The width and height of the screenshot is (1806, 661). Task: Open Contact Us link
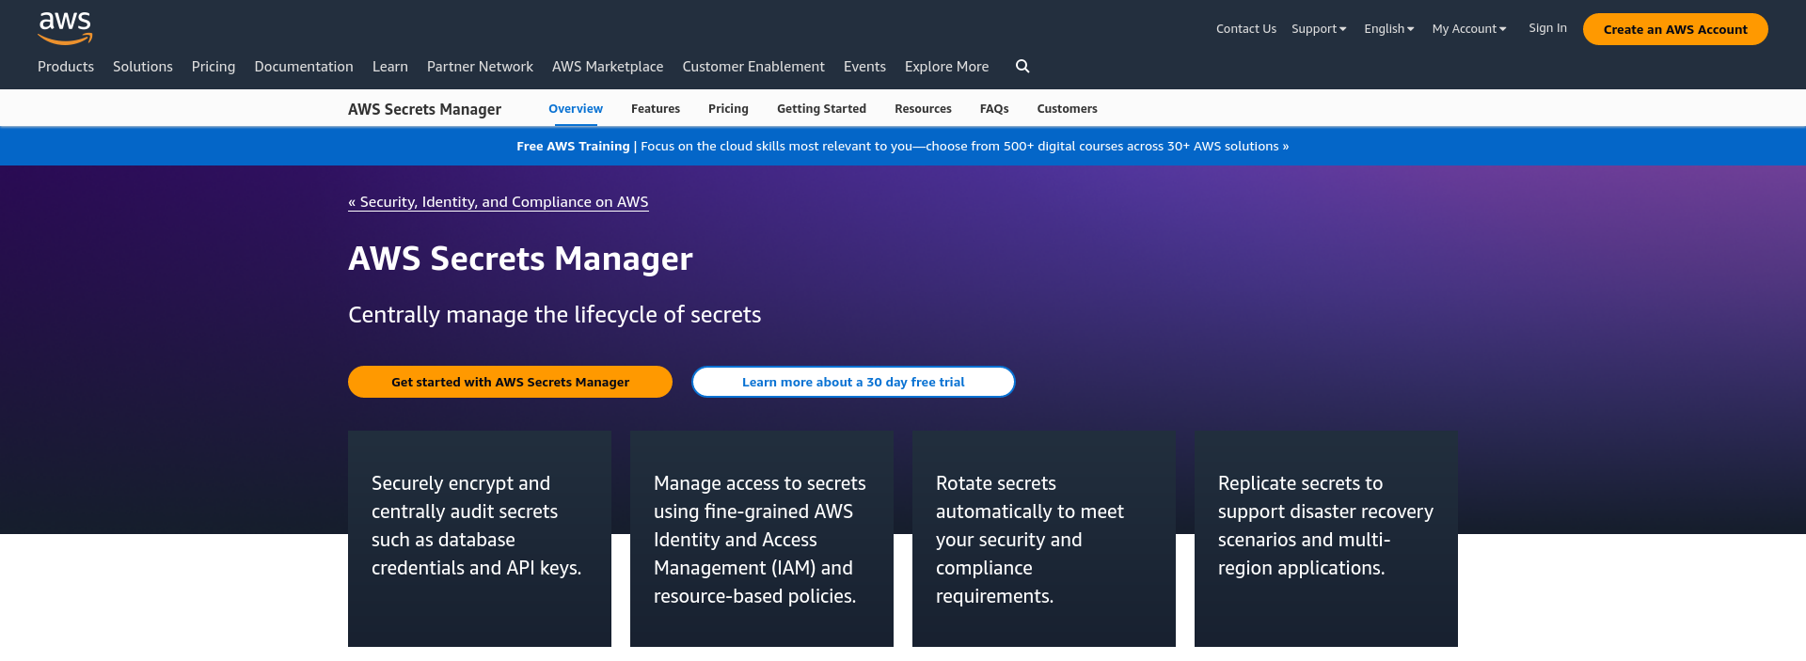[x=1246, y=29]
